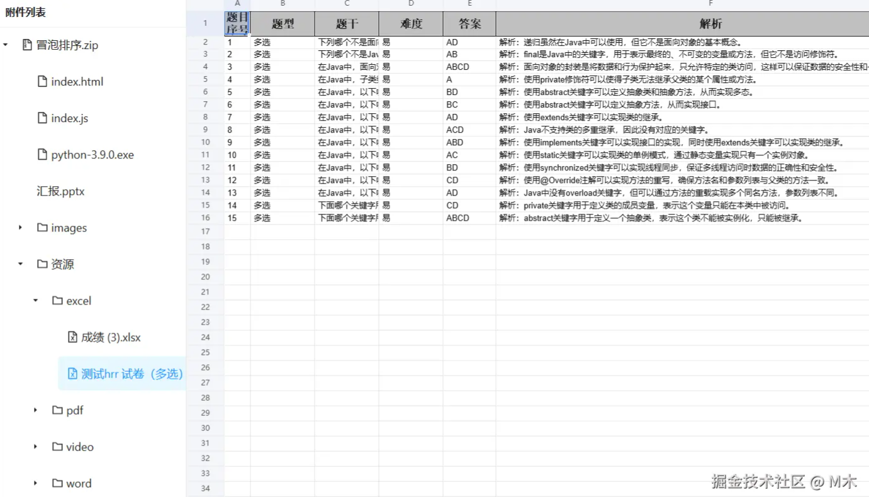Open 成绩 (3).xlsx spreadsheet
This screenshot has width=869, height=497.
click(111, 337)
